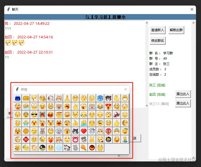This screenshot has height=167, width=201.
Task: Click timestamp 2022-04-27 22:10:31
Action: (x=35, y=52)
